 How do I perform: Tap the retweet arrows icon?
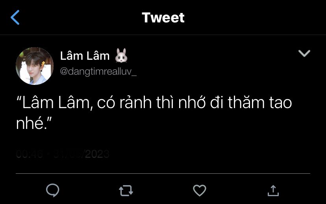click(126, 191)
